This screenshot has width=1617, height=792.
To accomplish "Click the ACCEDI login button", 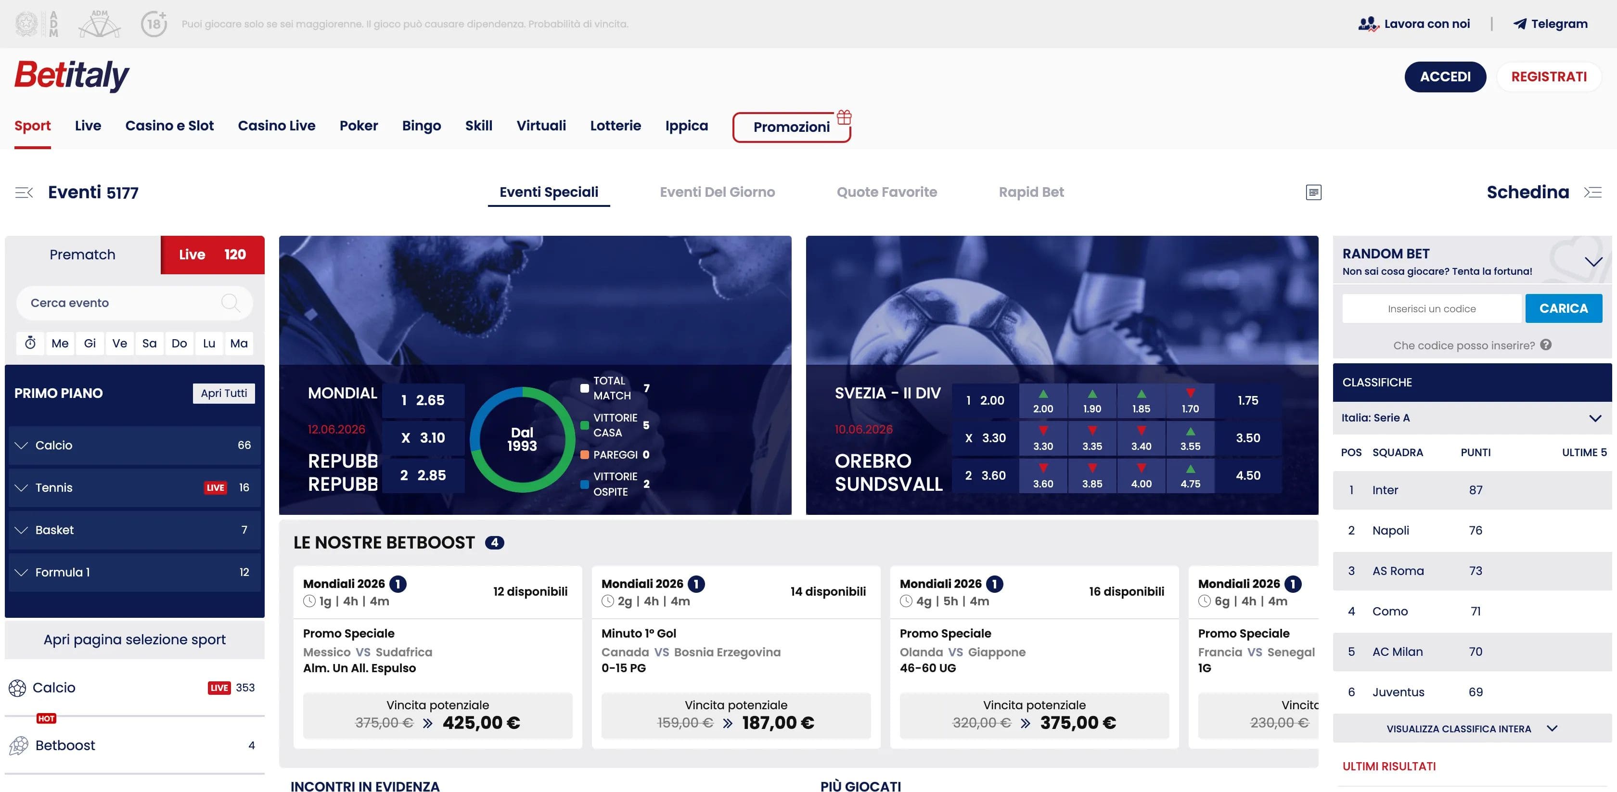I will [1445, 77].
